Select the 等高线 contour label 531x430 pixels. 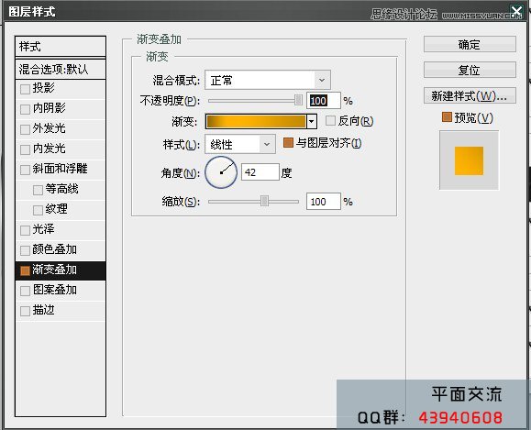[61, 189]
